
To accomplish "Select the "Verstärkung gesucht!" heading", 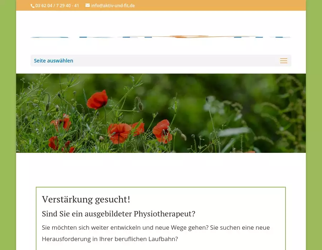I will [x=86, y=199].
